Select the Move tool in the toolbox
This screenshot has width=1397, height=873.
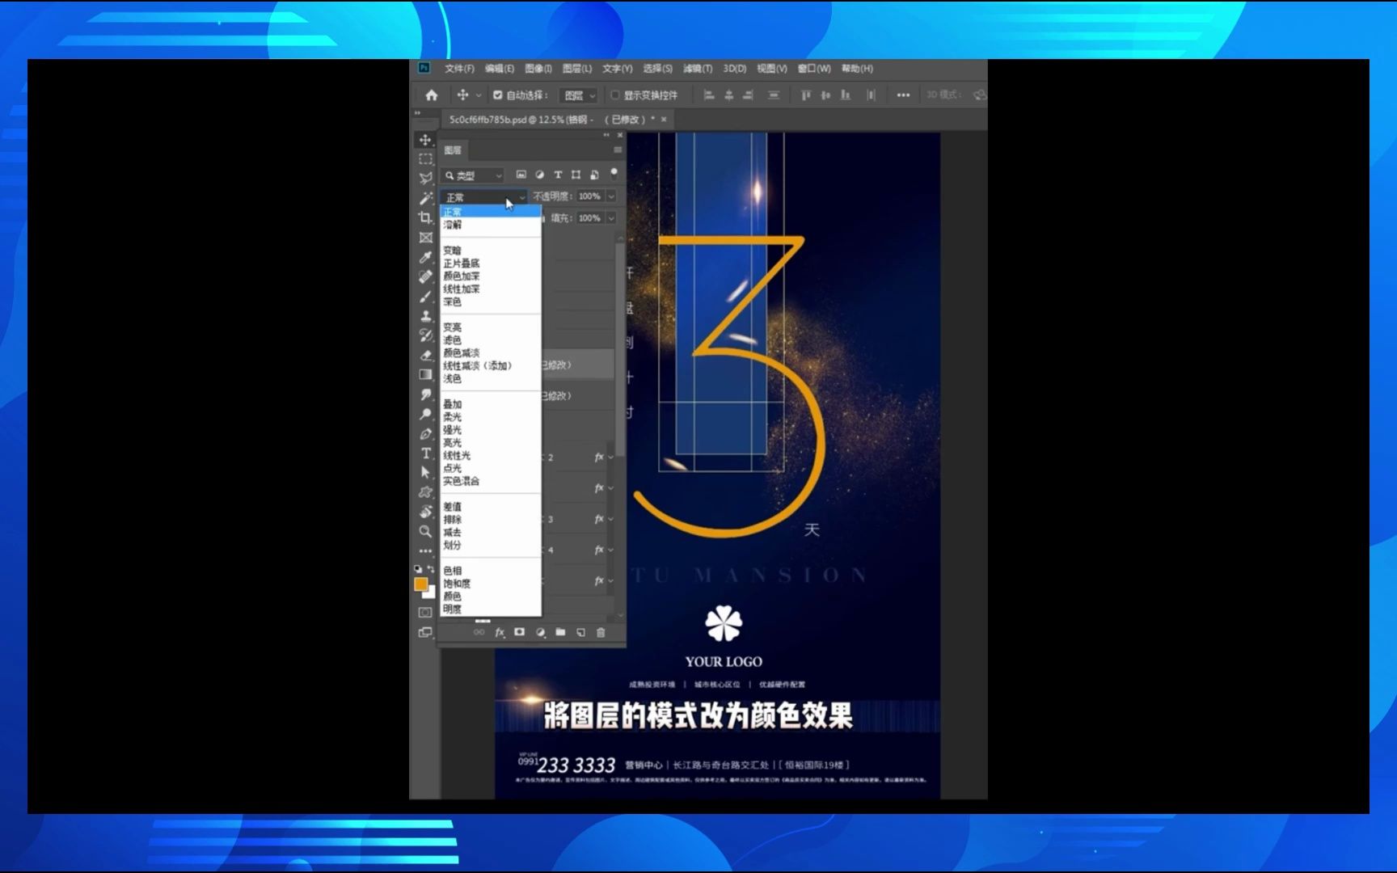425,140
